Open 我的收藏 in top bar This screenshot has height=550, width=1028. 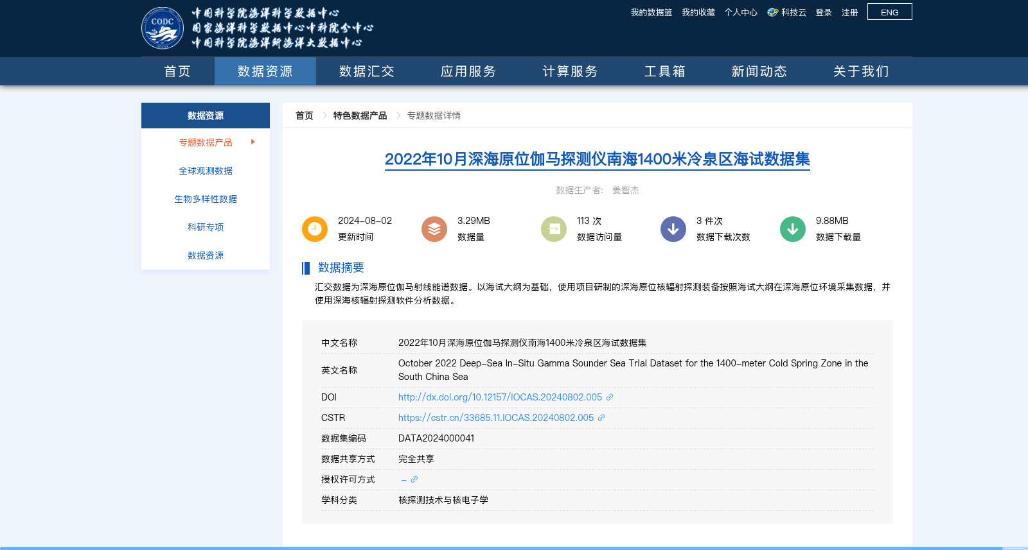(x=698, y=12)
